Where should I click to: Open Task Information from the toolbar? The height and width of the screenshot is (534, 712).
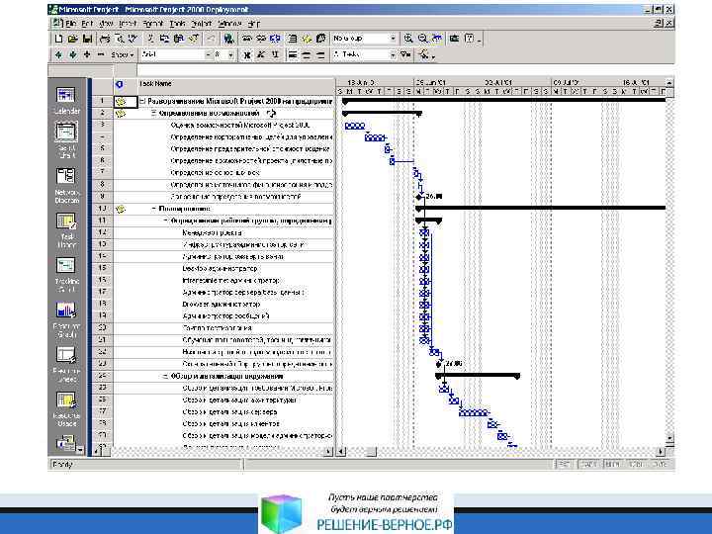[293, 39]
